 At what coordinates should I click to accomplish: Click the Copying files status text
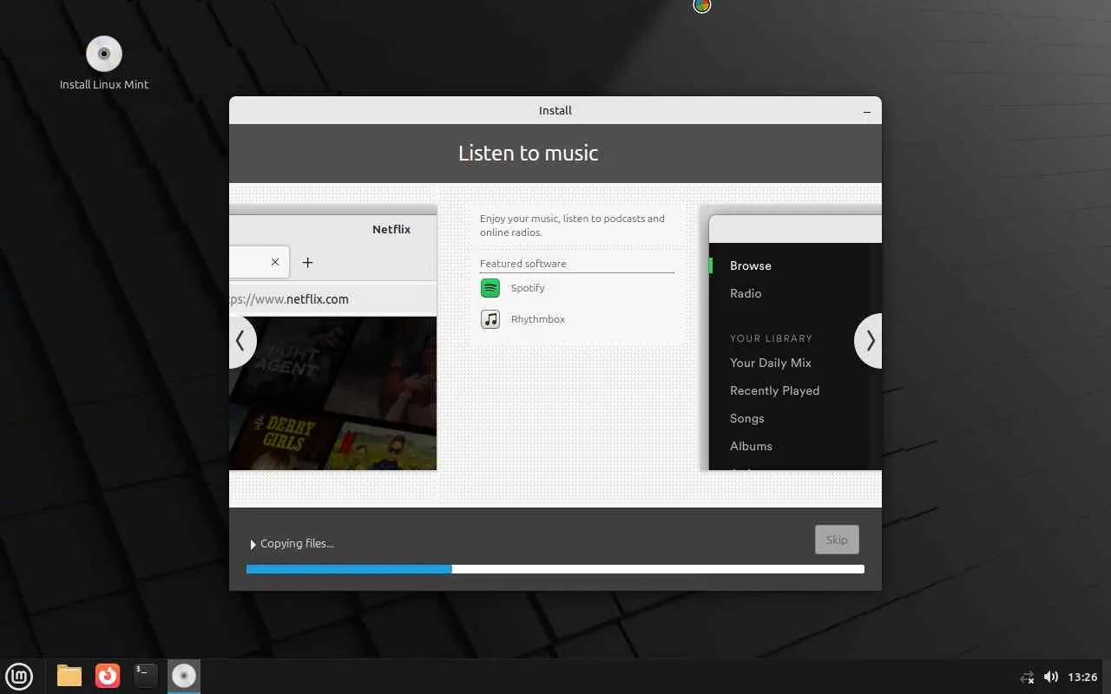(x=297, y=544)
